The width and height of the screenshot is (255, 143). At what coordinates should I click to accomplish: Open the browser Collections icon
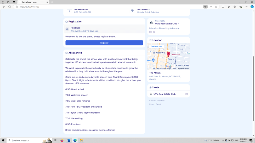click(235, 7)
